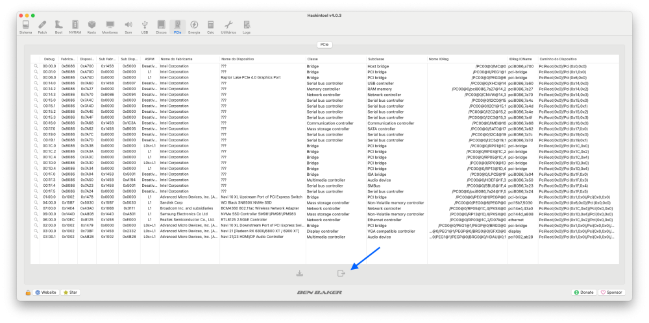
Task: Click the orange lock icon
Action: coord(28,293)
